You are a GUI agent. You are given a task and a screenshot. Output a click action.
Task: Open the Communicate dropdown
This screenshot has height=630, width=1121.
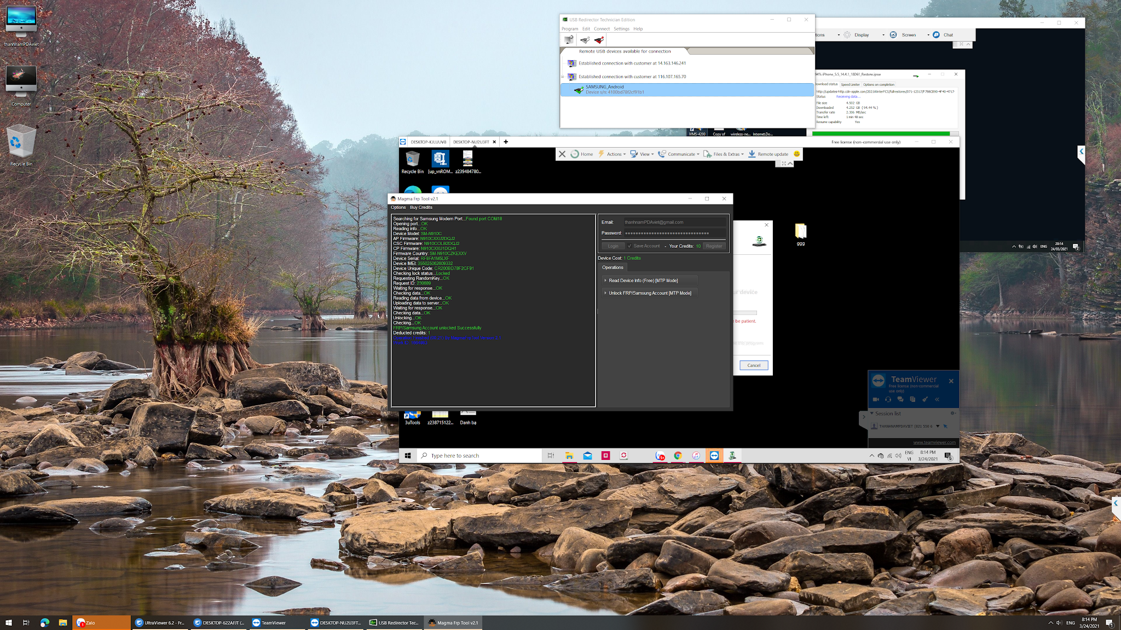pyautogui.click(x=681, y=154)
